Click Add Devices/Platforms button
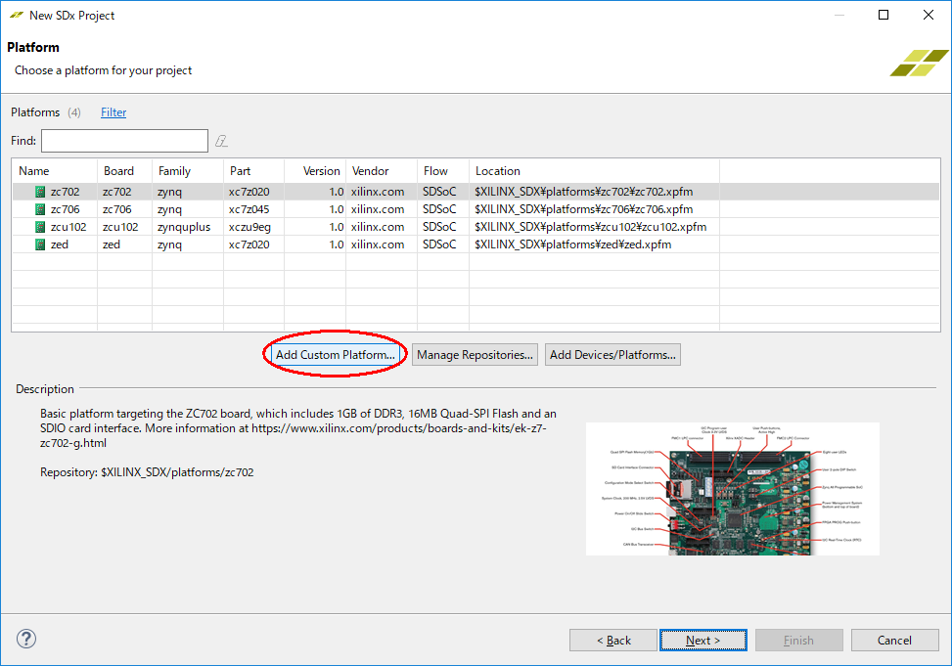The image size is (952, 666). point(612,355)
